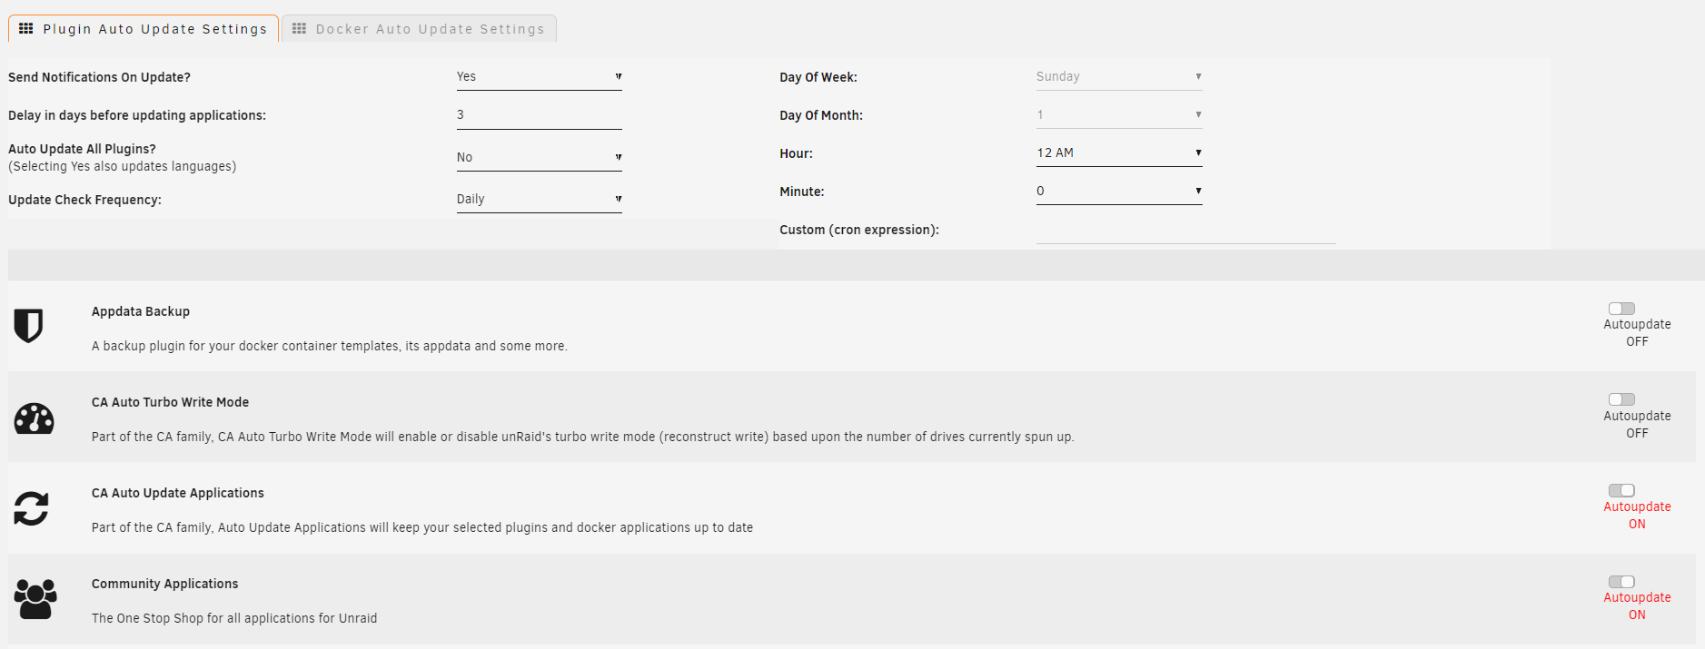Screen dimensions: 1705x649
Task: Disable autoupdate for Community Applications
Action: click(x=1621, y=582)
